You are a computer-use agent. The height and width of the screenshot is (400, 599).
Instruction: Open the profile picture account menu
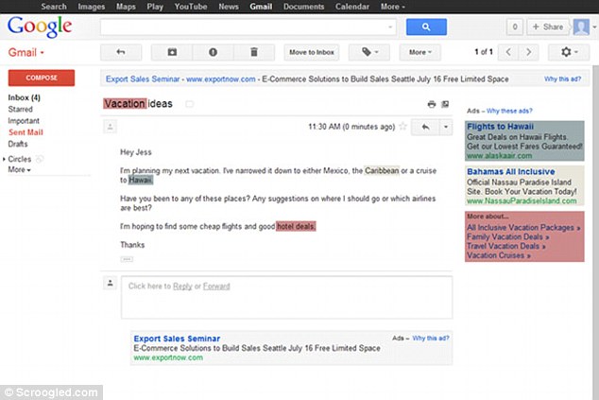click(581, 26)
